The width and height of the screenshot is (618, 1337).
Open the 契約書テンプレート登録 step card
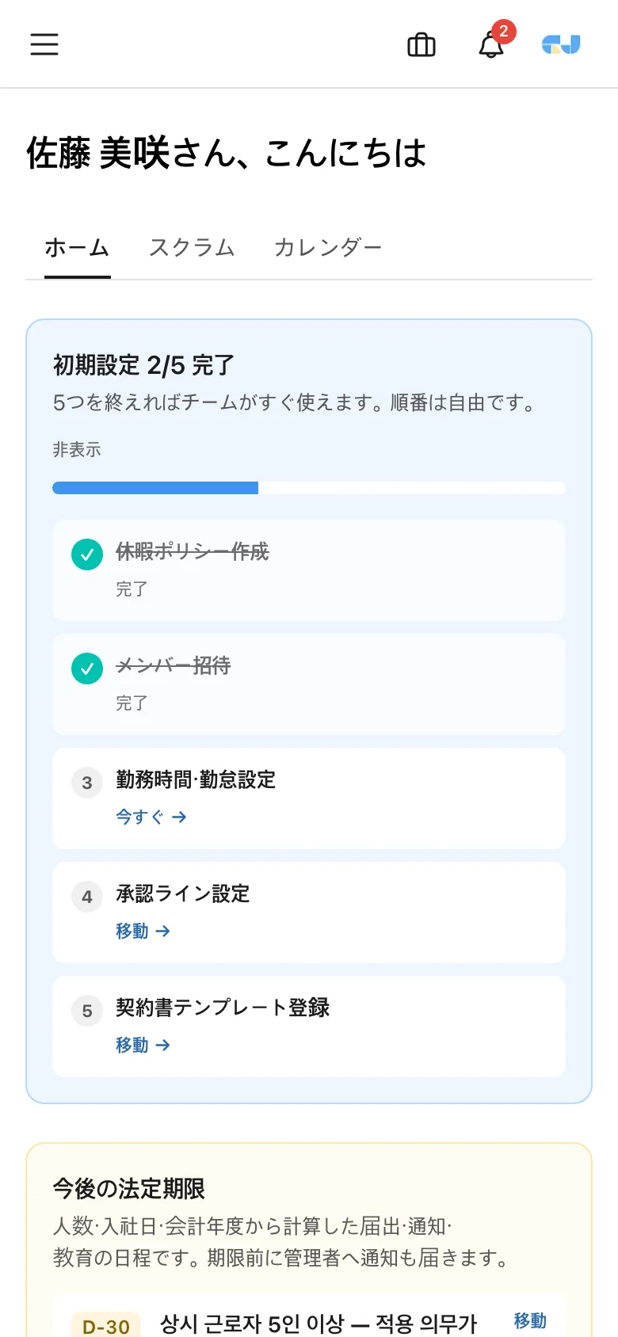pos(309,1027)
